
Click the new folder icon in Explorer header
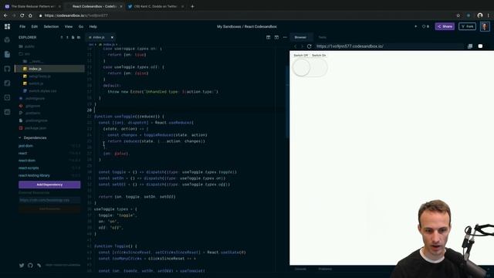pos(79,37)
